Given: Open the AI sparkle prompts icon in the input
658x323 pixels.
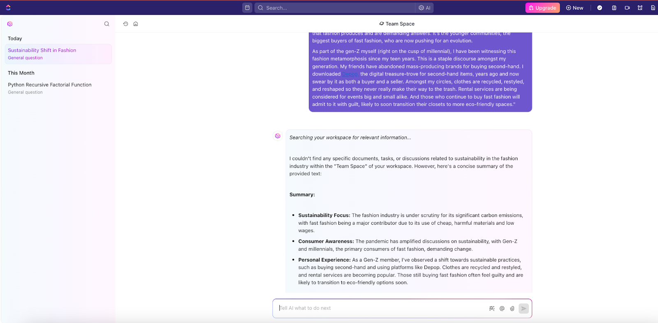Looking at the screenshot, I should (492, 308).
